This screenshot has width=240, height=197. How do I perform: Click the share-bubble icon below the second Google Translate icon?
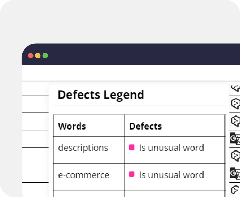236,190
